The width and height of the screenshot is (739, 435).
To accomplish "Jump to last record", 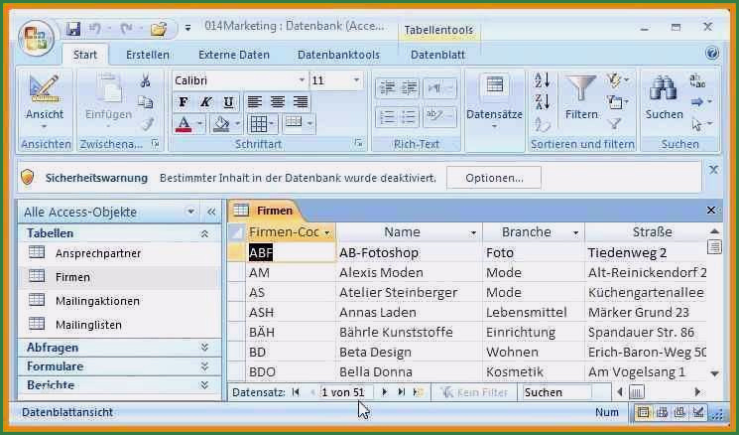I will click(x=402, y=392).
